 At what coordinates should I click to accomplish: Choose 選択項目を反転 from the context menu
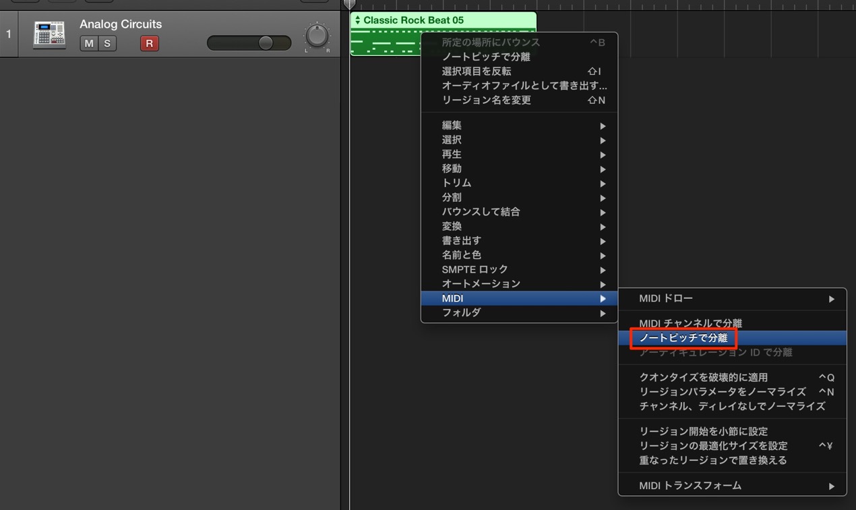tap(519, 71)
